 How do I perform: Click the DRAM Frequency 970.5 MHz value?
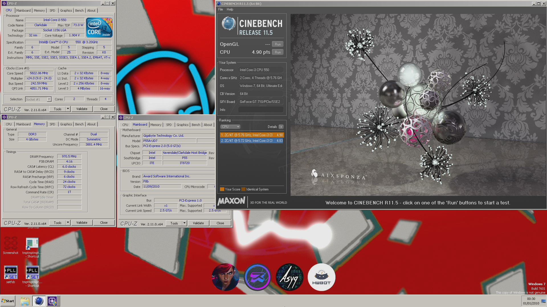pos(69,157)
